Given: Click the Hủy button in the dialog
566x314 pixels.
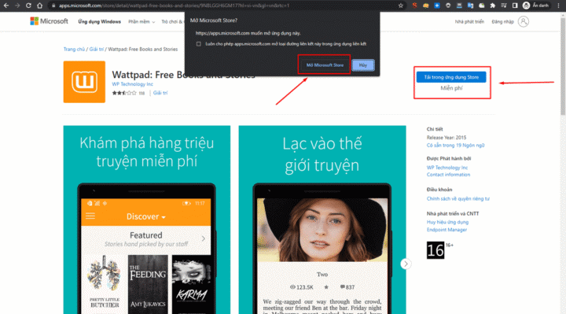Looking at the screenshot, I should [x=363, y=65].
